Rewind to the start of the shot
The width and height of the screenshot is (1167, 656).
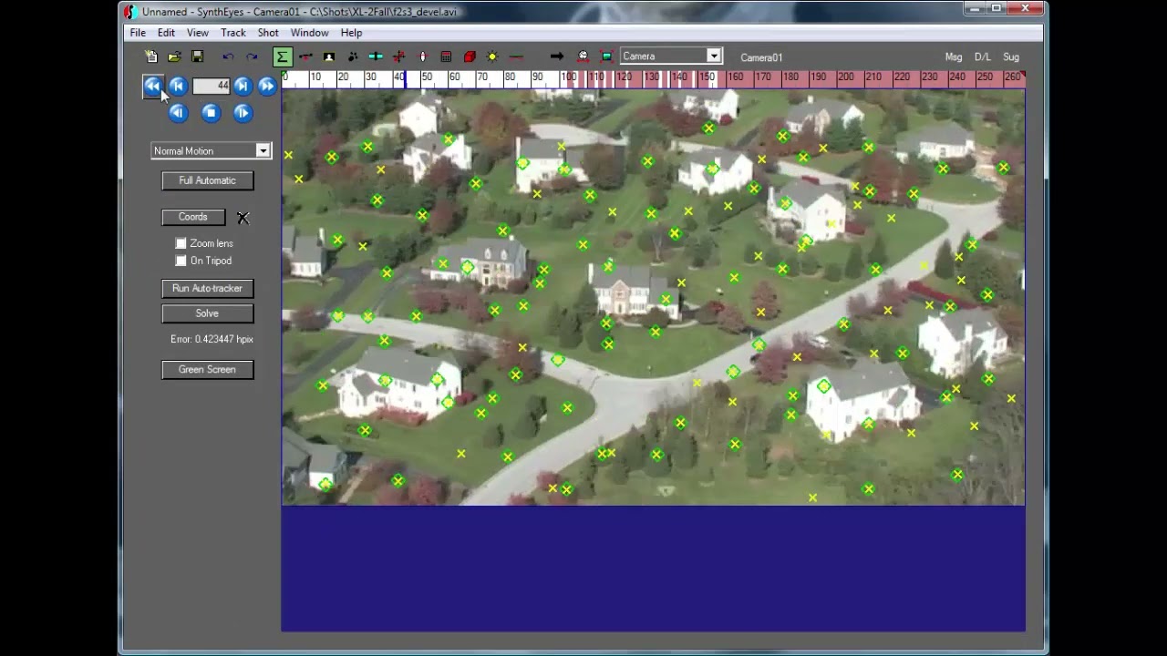(152, 86)
